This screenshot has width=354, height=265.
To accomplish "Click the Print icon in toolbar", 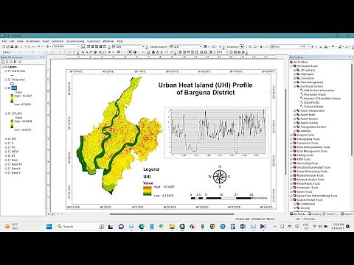I will [x=16, y=46].
